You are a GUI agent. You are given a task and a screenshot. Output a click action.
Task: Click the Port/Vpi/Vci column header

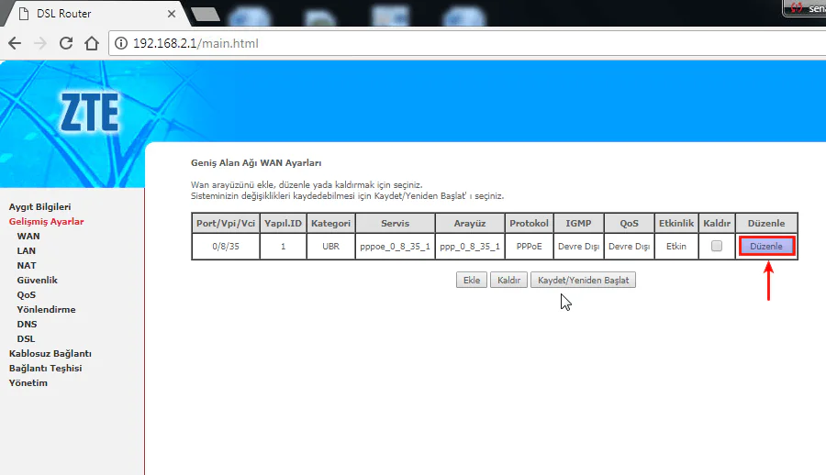226,223
